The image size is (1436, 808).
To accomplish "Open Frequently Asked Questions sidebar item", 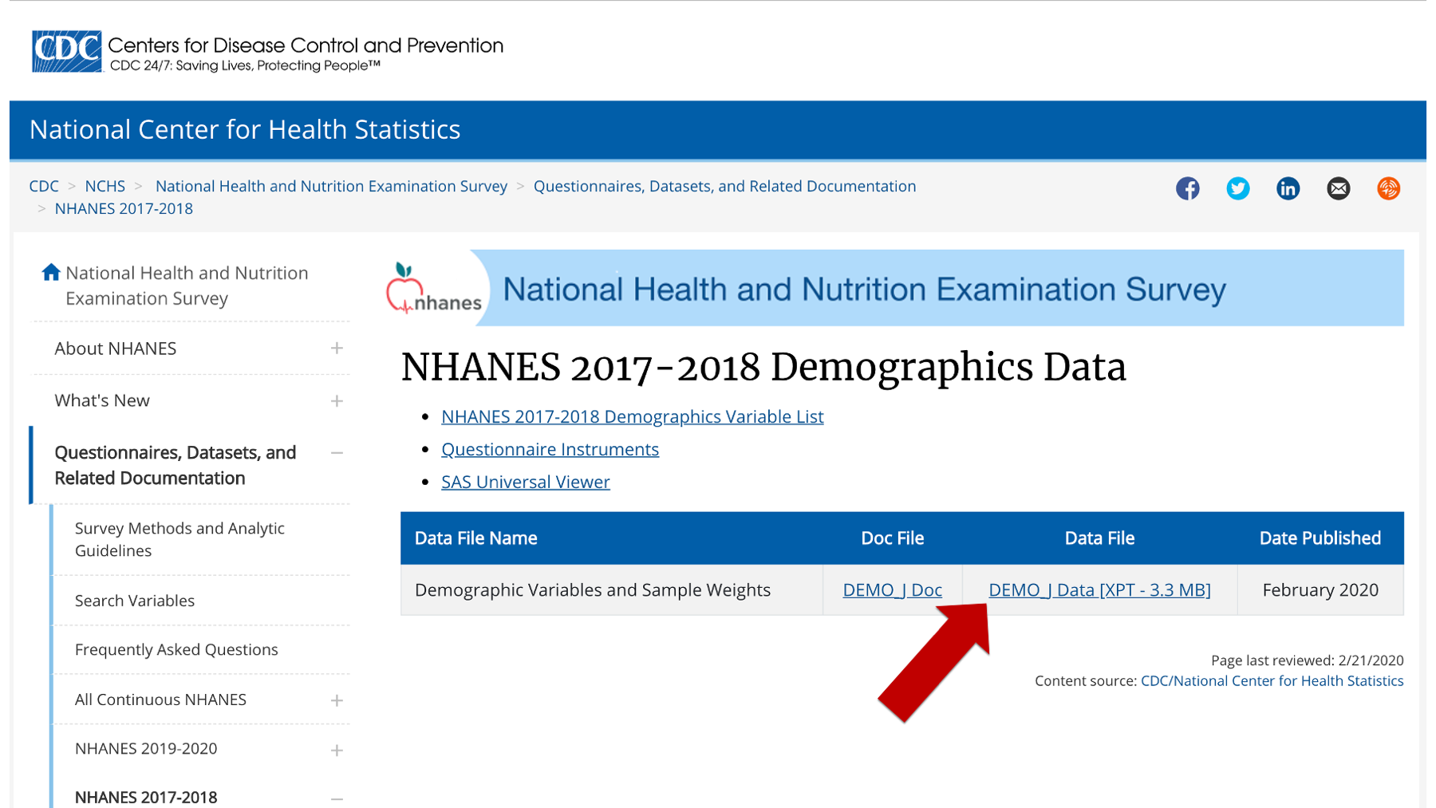I will coord(176,650).
